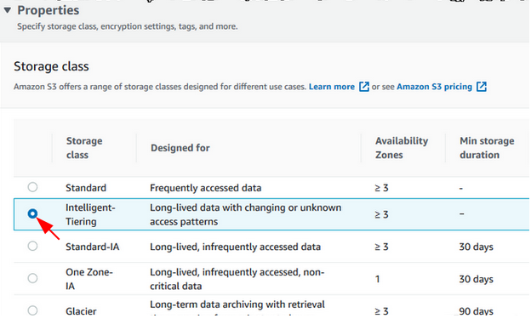Click '≥ 3' in the Standard-IA row
This screenshot has width=531, height=324.
(381, 247)
